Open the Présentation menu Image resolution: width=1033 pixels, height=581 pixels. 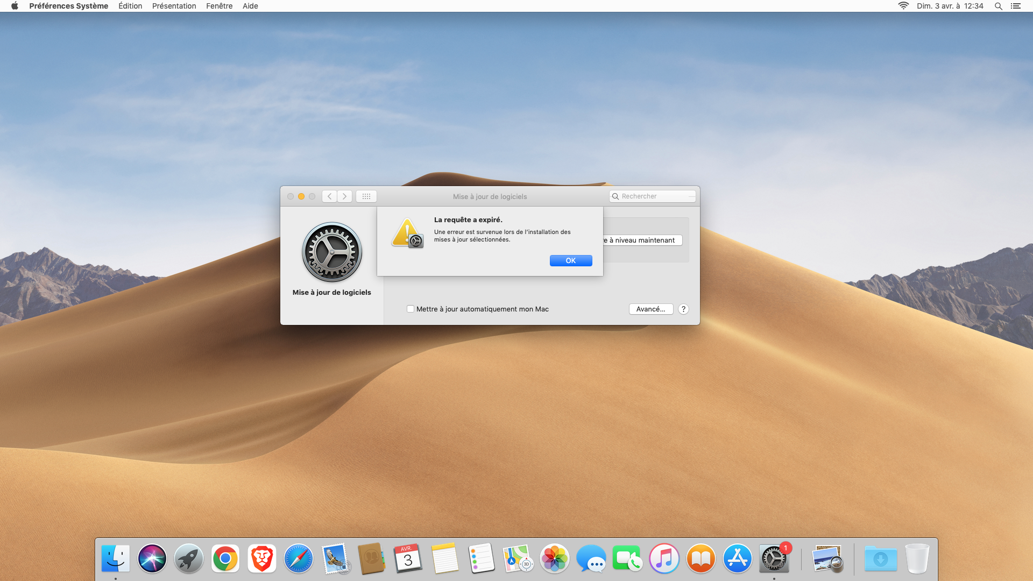coord(174,6)
